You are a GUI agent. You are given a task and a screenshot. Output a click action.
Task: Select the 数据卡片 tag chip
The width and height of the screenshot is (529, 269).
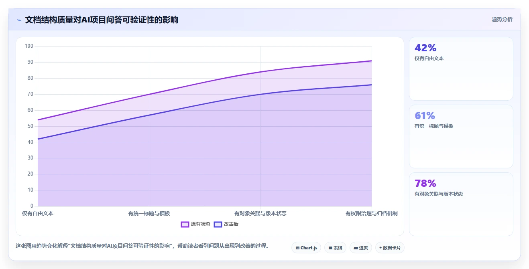point(390,248)
